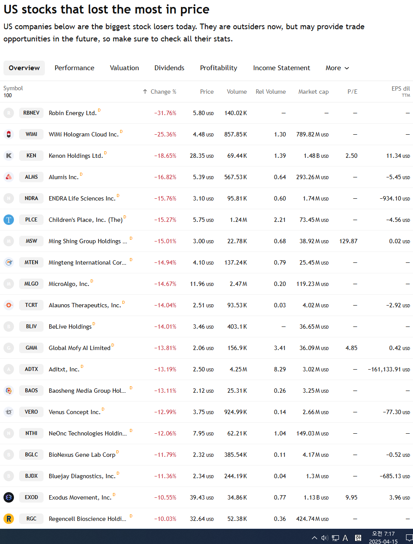Click the BioNexus Gene Lab BGLC logo icon

[x=9, y=455]
